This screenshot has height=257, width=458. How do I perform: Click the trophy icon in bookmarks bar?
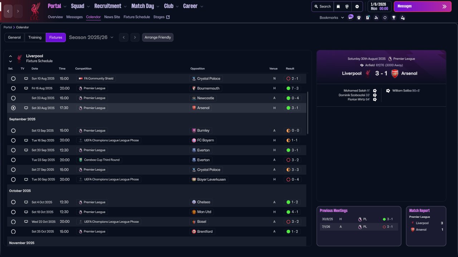394,17
